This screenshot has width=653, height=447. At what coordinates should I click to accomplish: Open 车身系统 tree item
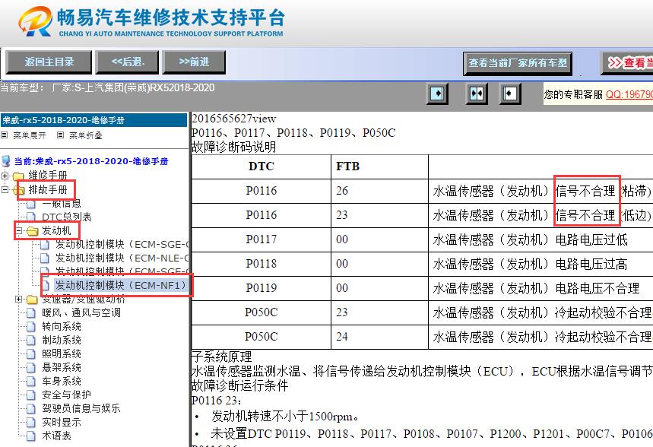tap(62, 381)
